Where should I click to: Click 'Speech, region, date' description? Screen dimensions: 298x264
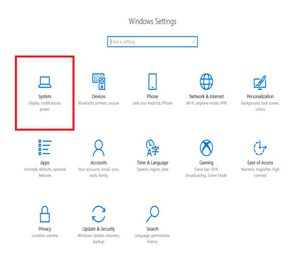pyautogui.click(x=152, y=169)
